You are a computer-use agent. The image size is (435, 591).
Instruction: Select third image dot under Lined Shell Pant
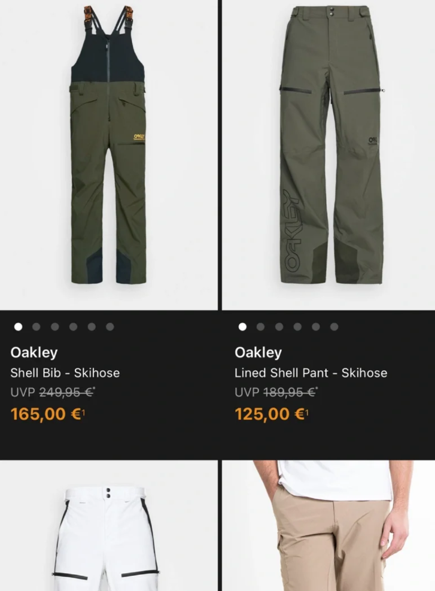point(279,327)
